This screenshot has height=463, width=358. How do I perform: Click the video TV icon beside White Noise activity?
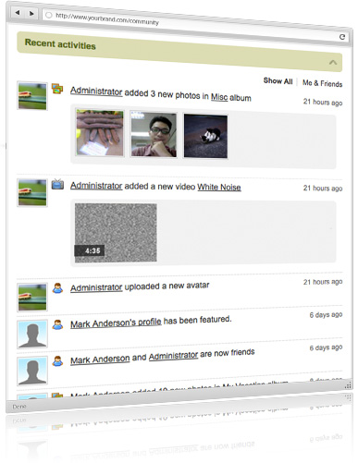(x=57, y=184)
